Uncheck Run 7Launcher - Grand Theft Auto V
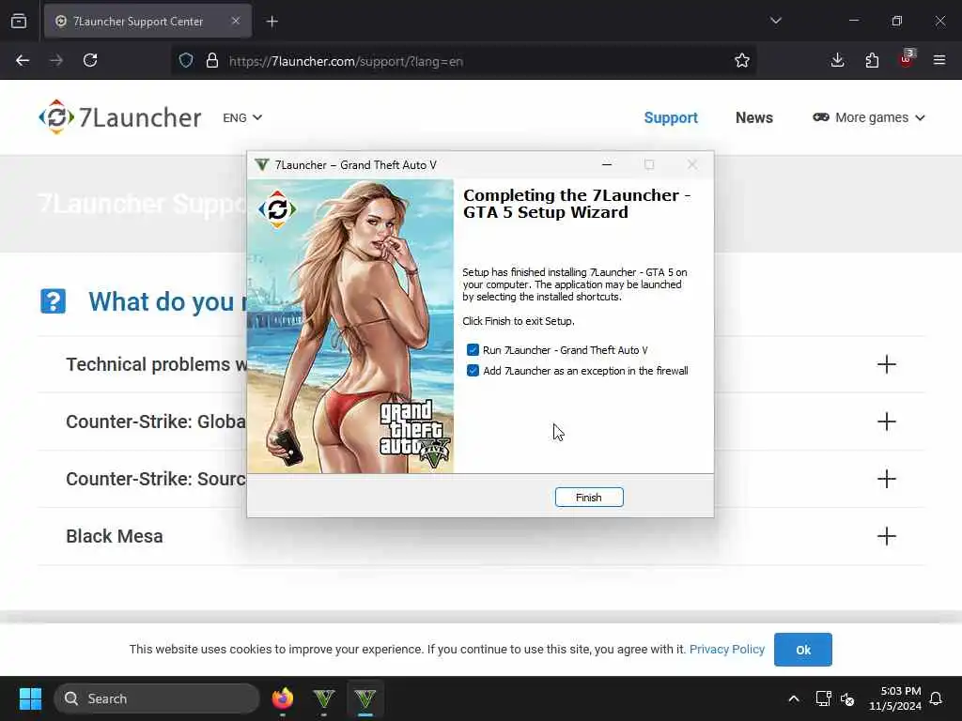The height and width of the screenshot is (721, 962). point(473,350)
